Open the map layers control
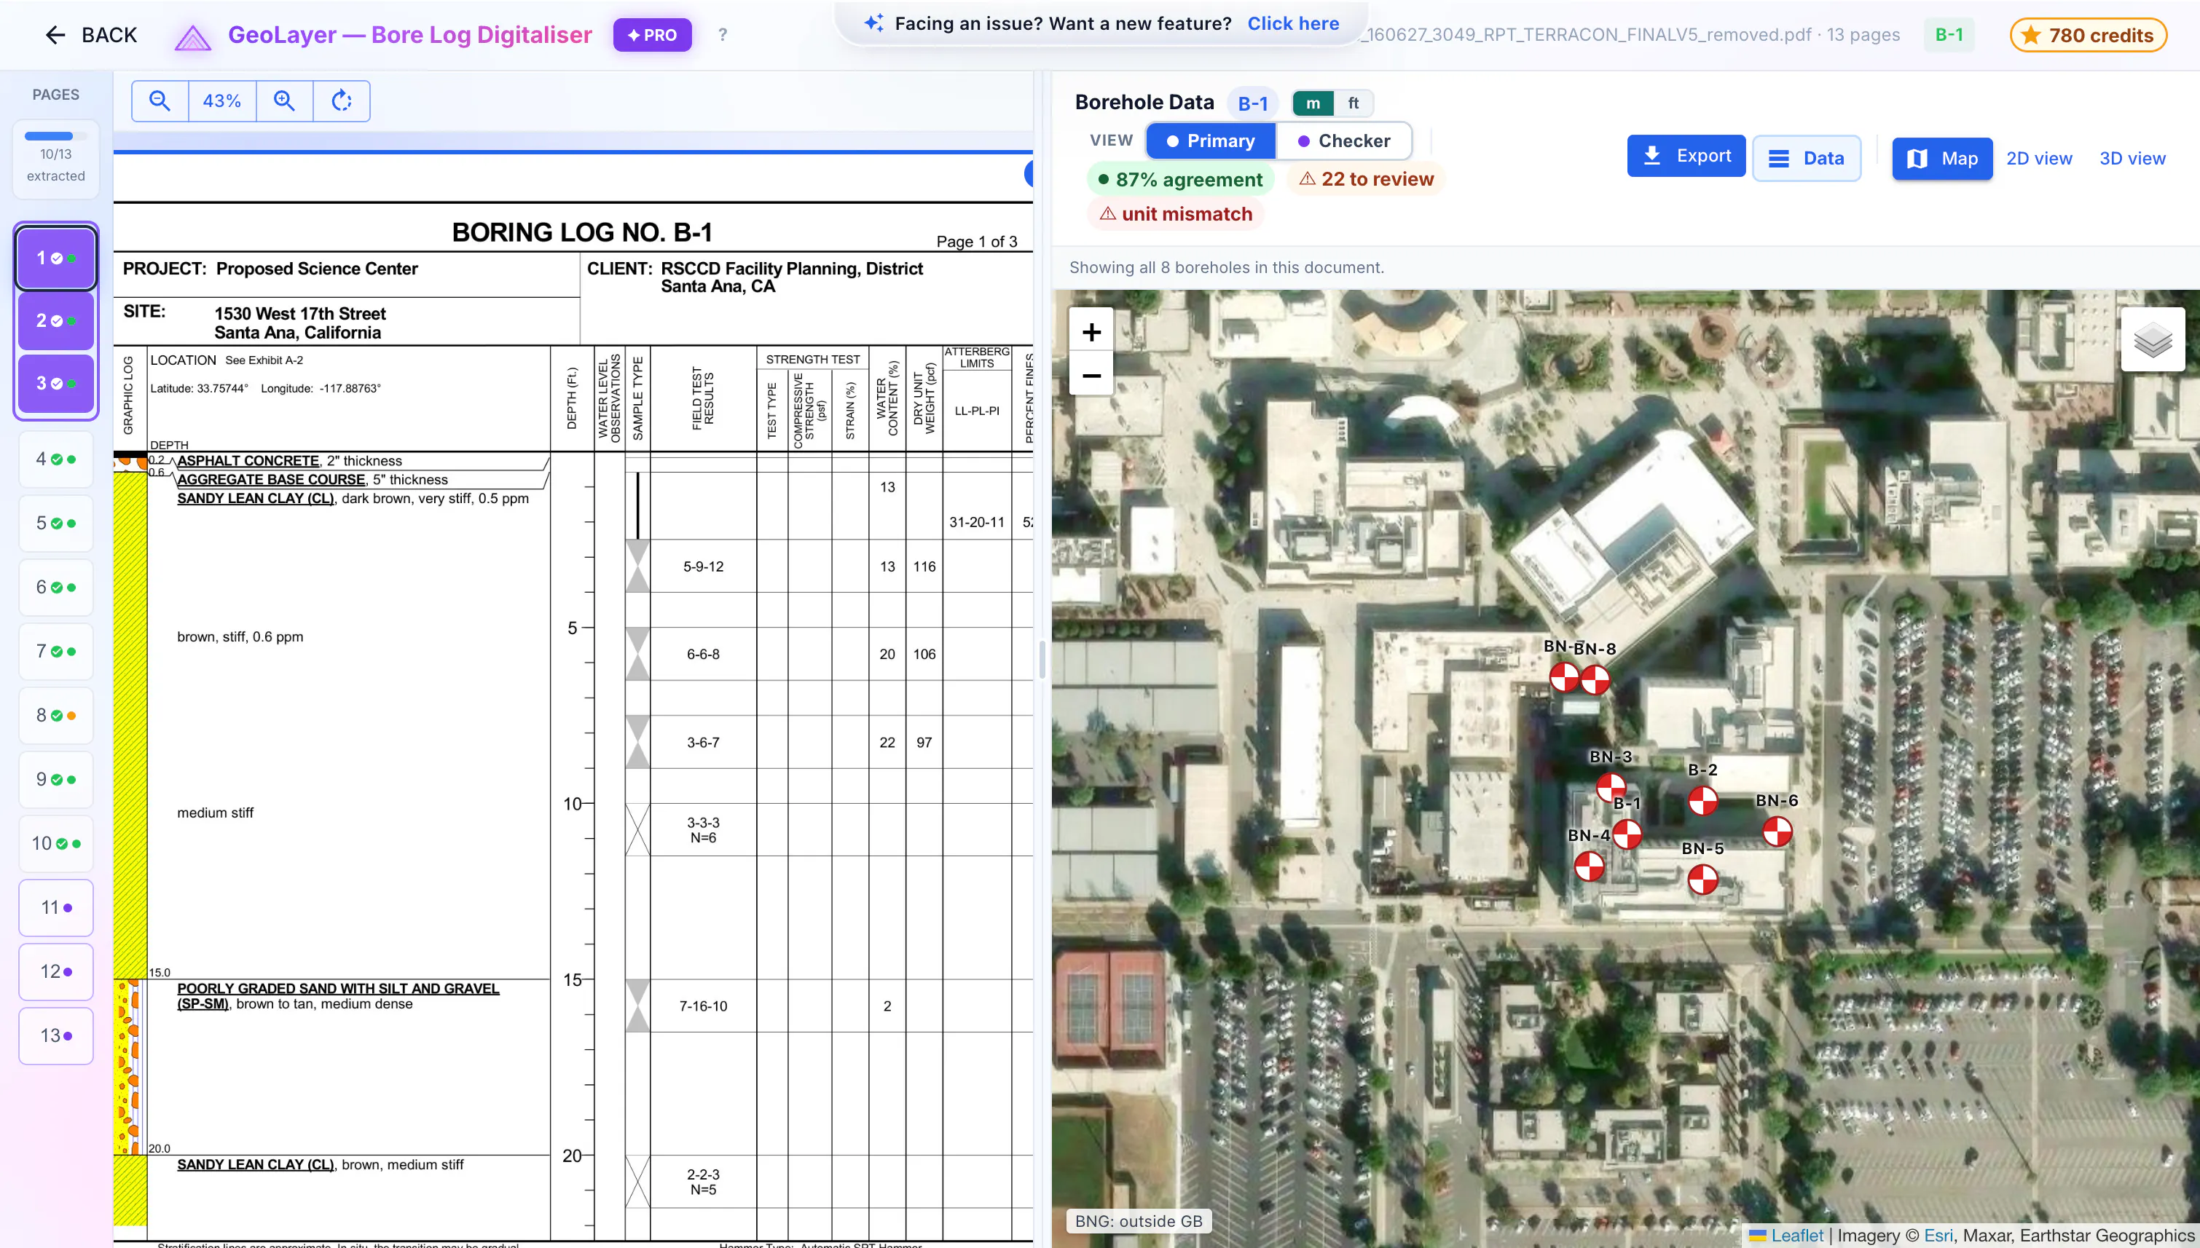 (2153, 339)
